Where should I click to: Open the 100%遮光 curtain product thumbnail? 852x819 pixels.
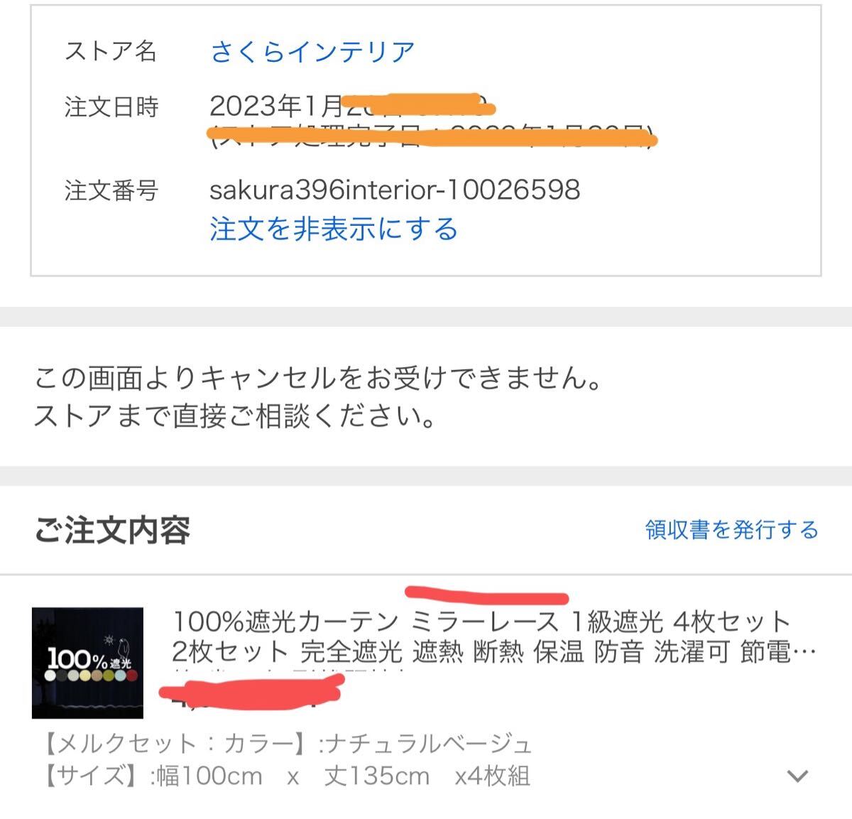(87, 663)
